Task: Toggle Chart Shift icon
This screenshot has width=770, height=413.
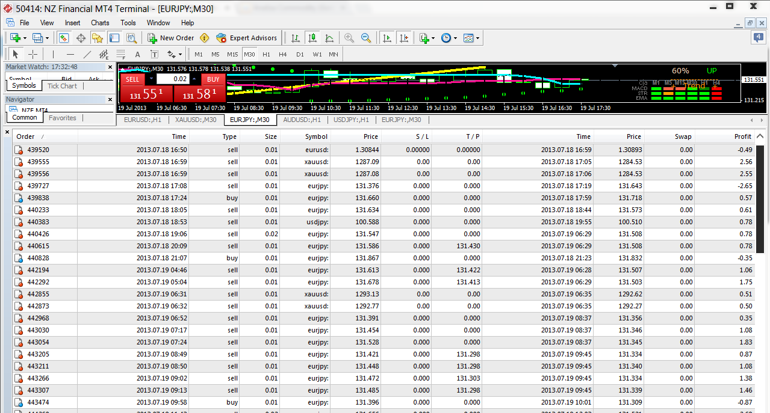Action: (x=403, y=38)
